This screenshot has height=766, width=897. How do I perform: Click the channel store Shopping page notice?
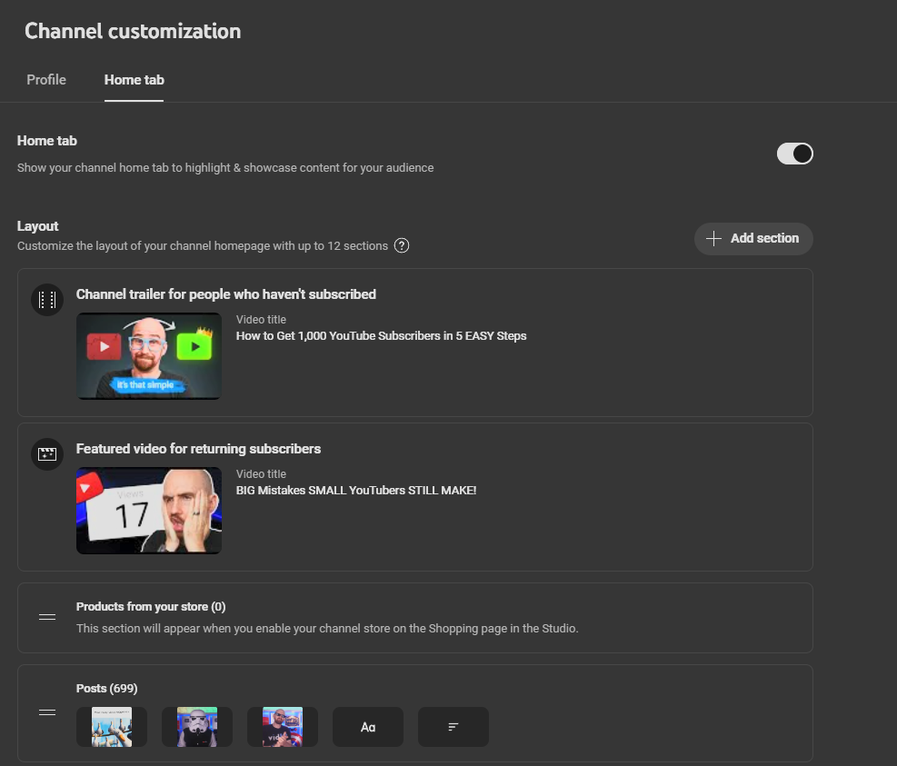pyautogui.click(x=327, y=628)
